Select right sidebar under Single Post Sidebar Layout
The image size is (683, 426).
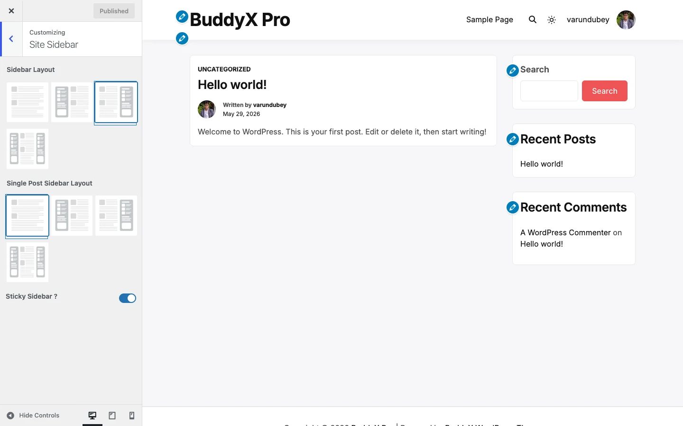pyautogui.click(x=116, y=215)
